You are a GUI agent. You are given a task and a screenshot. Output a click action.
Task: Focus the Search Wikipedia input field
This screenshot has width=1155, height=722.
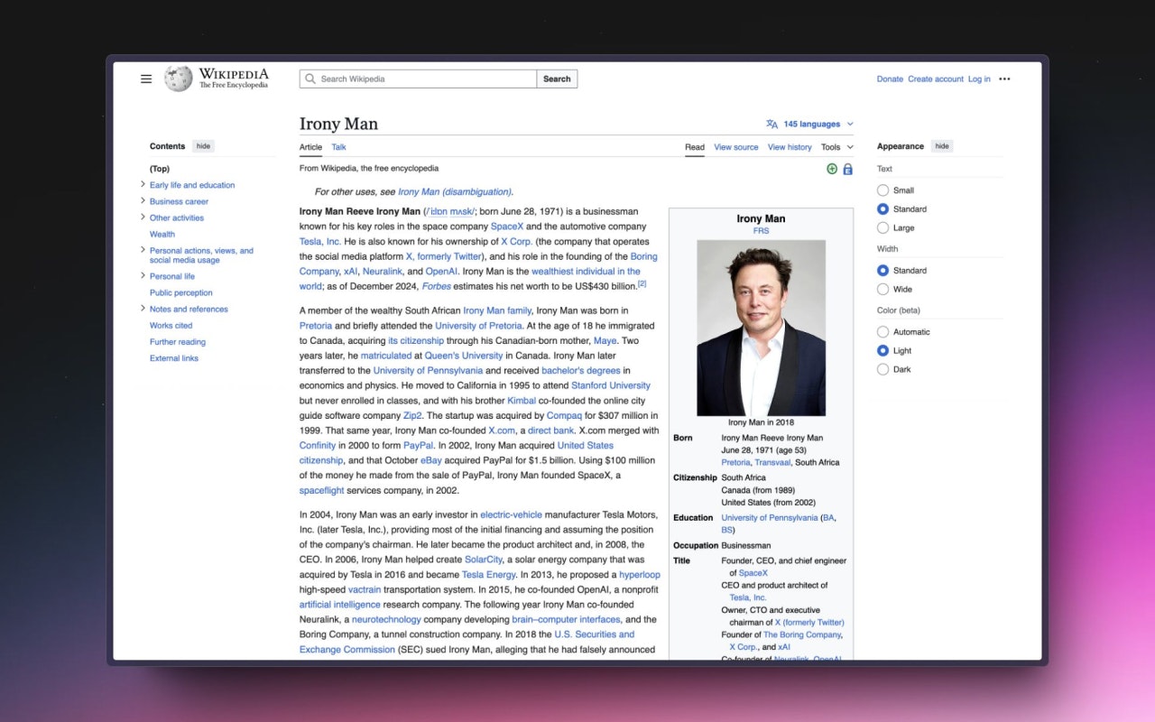click(418, 79)
